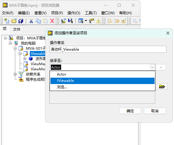Click the Save All toolbar icon
Image resolution: width=174 pixels, height=145 pixels.
[21, 21]
